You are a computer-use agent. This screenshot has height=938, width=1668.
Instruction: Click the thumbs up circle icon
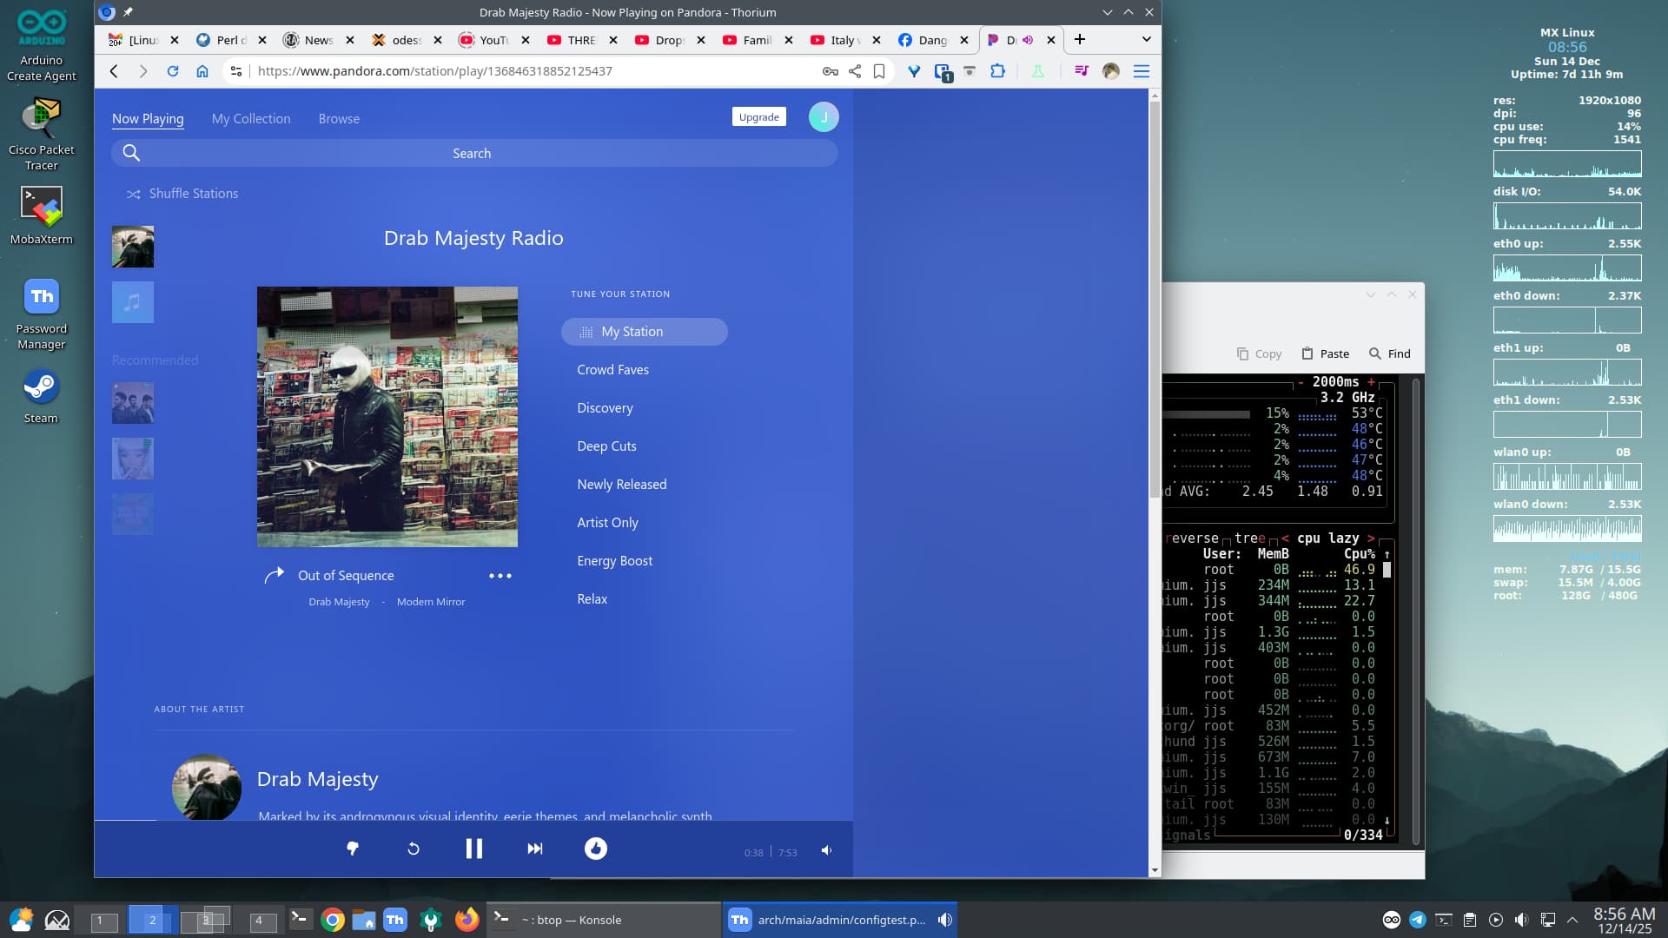[x=596, y=849]
